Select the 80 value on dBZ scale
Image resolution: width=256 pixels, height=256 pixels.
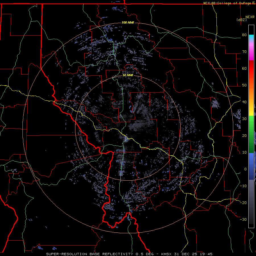click(244, 35)
